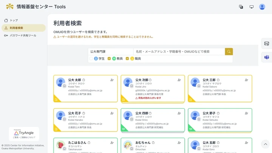Bookmark 公大 太郎 via avatar badge
Screen dimensions: 272x153
(64, 86)
